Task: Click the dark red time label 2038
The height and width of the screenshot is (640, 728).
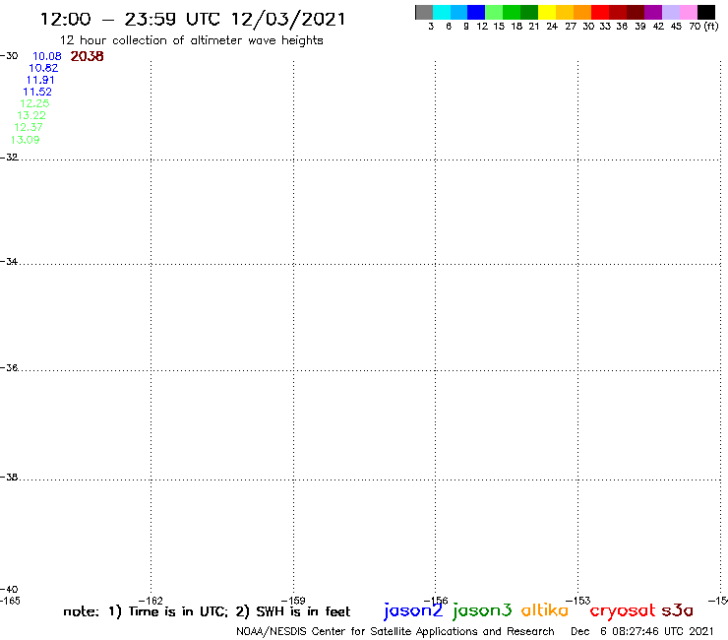Action: tap(87, 56)
